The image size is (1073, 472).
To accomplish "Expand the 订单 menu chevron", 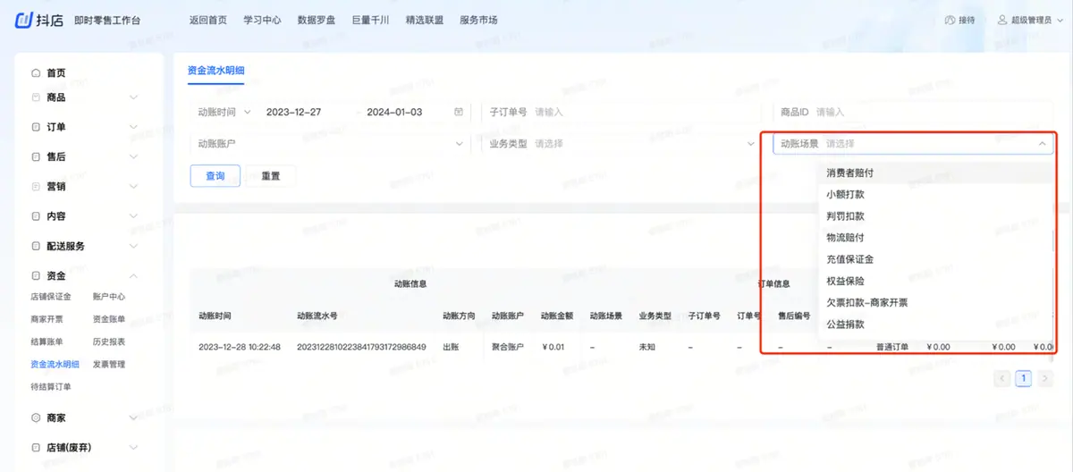I will coord(134,127).
